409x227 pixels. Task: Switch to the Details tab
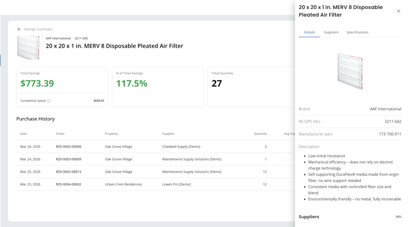[309, 32]
